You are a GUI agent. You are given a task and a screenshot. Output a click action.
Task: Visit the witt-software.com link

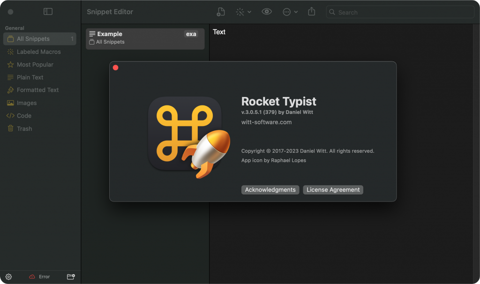coord(266,122)
